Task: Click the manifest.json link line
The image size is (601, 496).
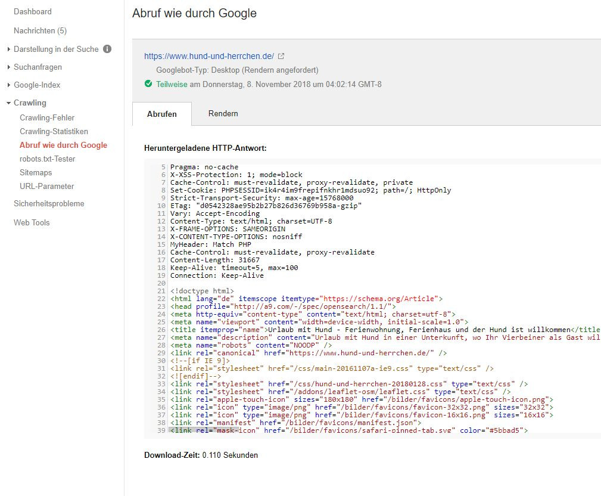Action: click(296, 423)
